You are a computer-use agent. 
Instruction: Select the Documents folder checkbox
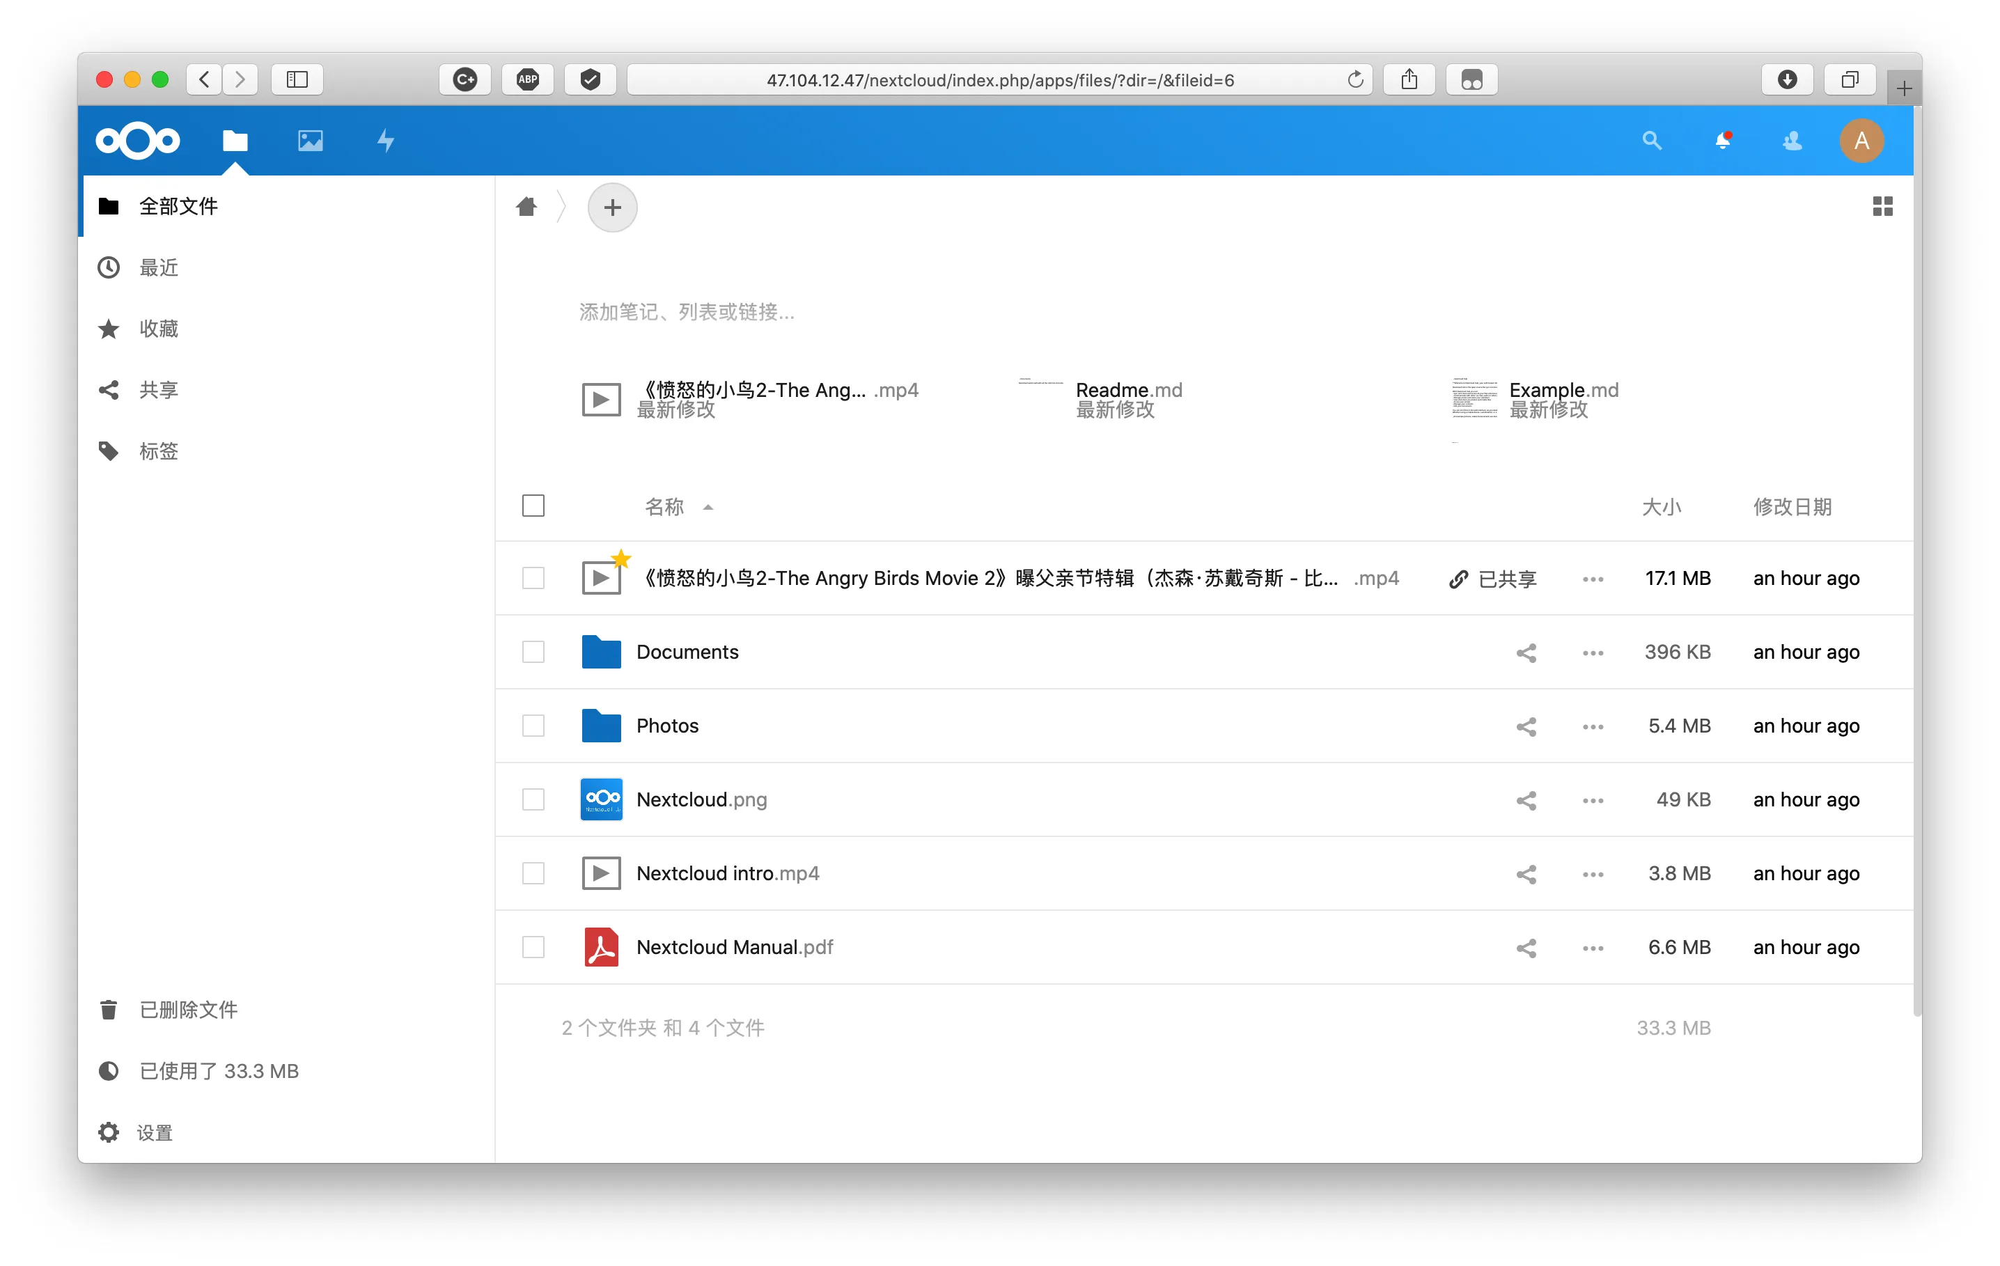click(533, 652)
